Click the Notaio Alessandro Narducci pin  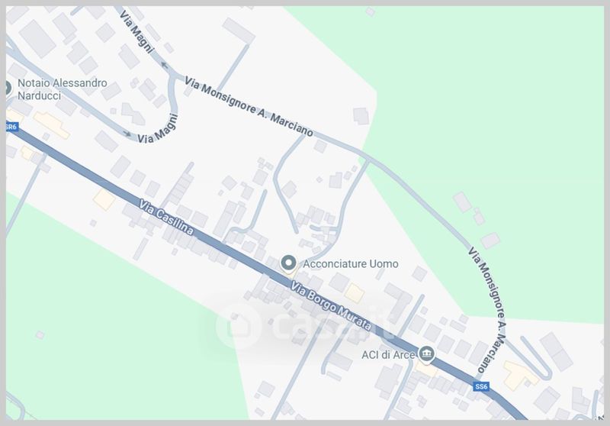8,88
